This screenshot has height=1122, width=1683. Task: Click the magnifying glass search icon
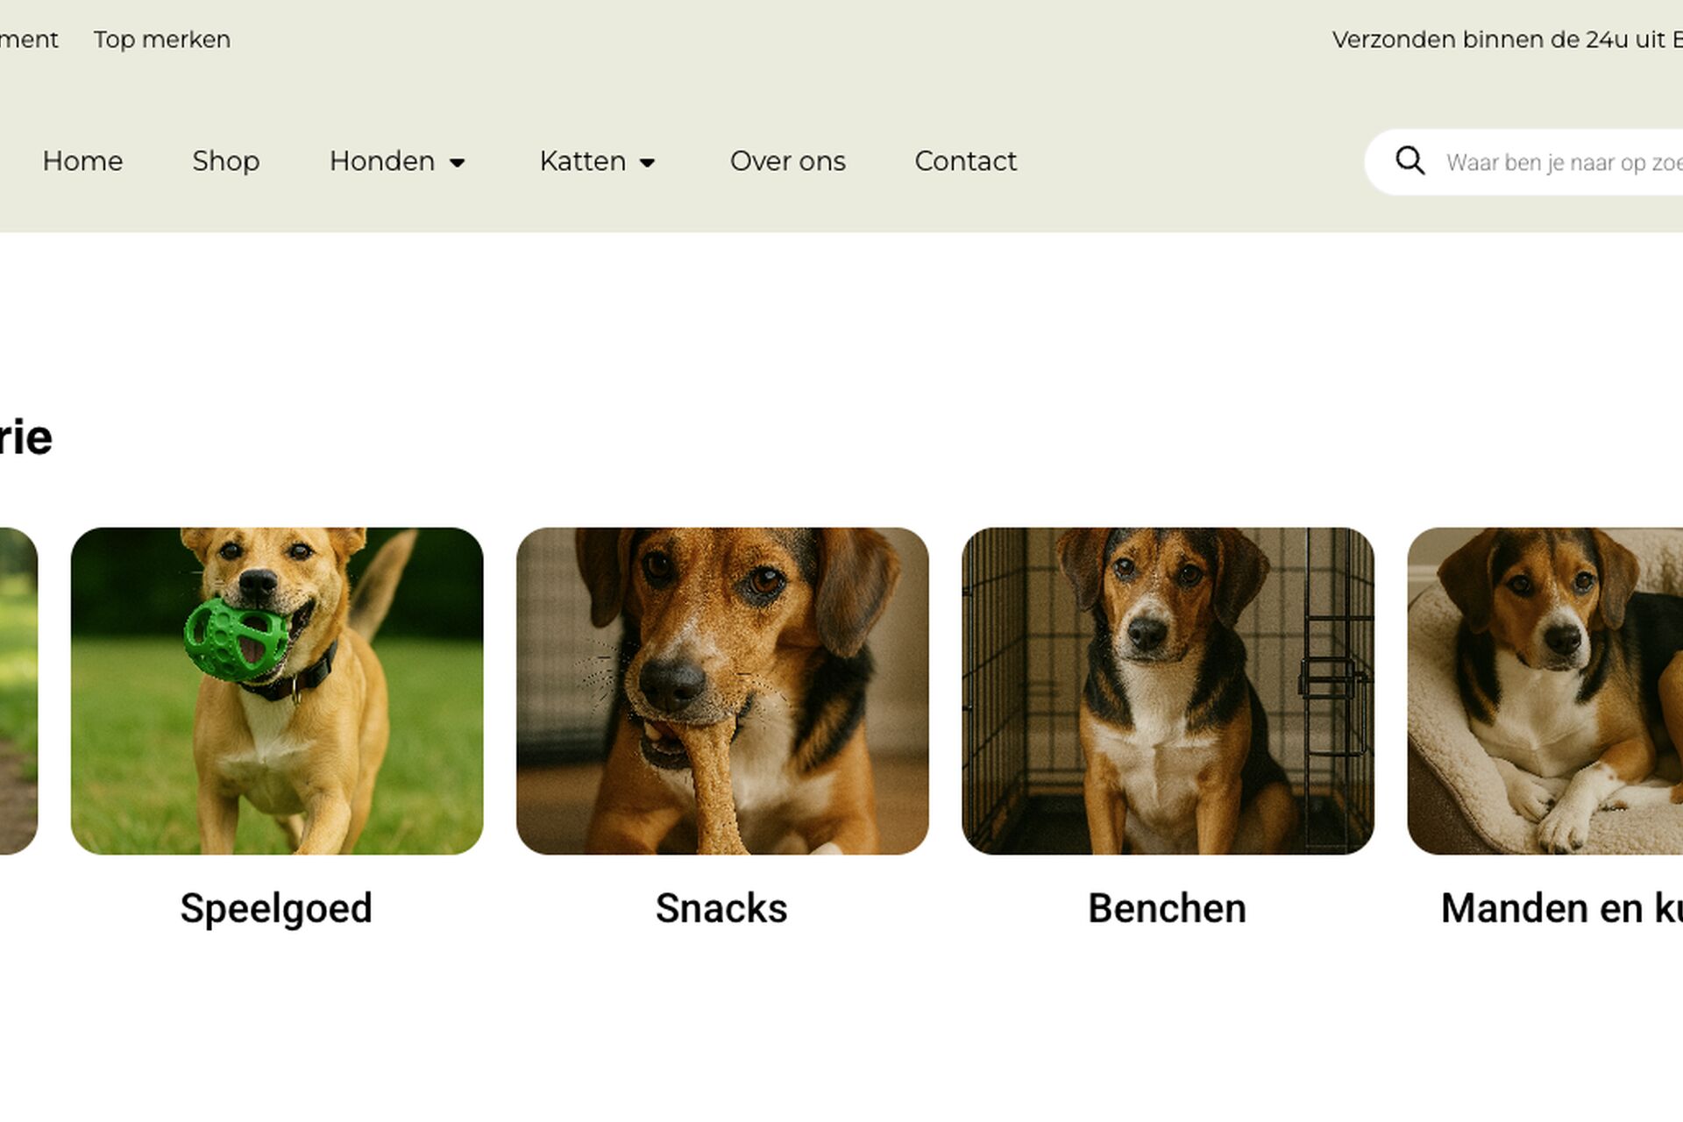click(x=1410, y=161)
